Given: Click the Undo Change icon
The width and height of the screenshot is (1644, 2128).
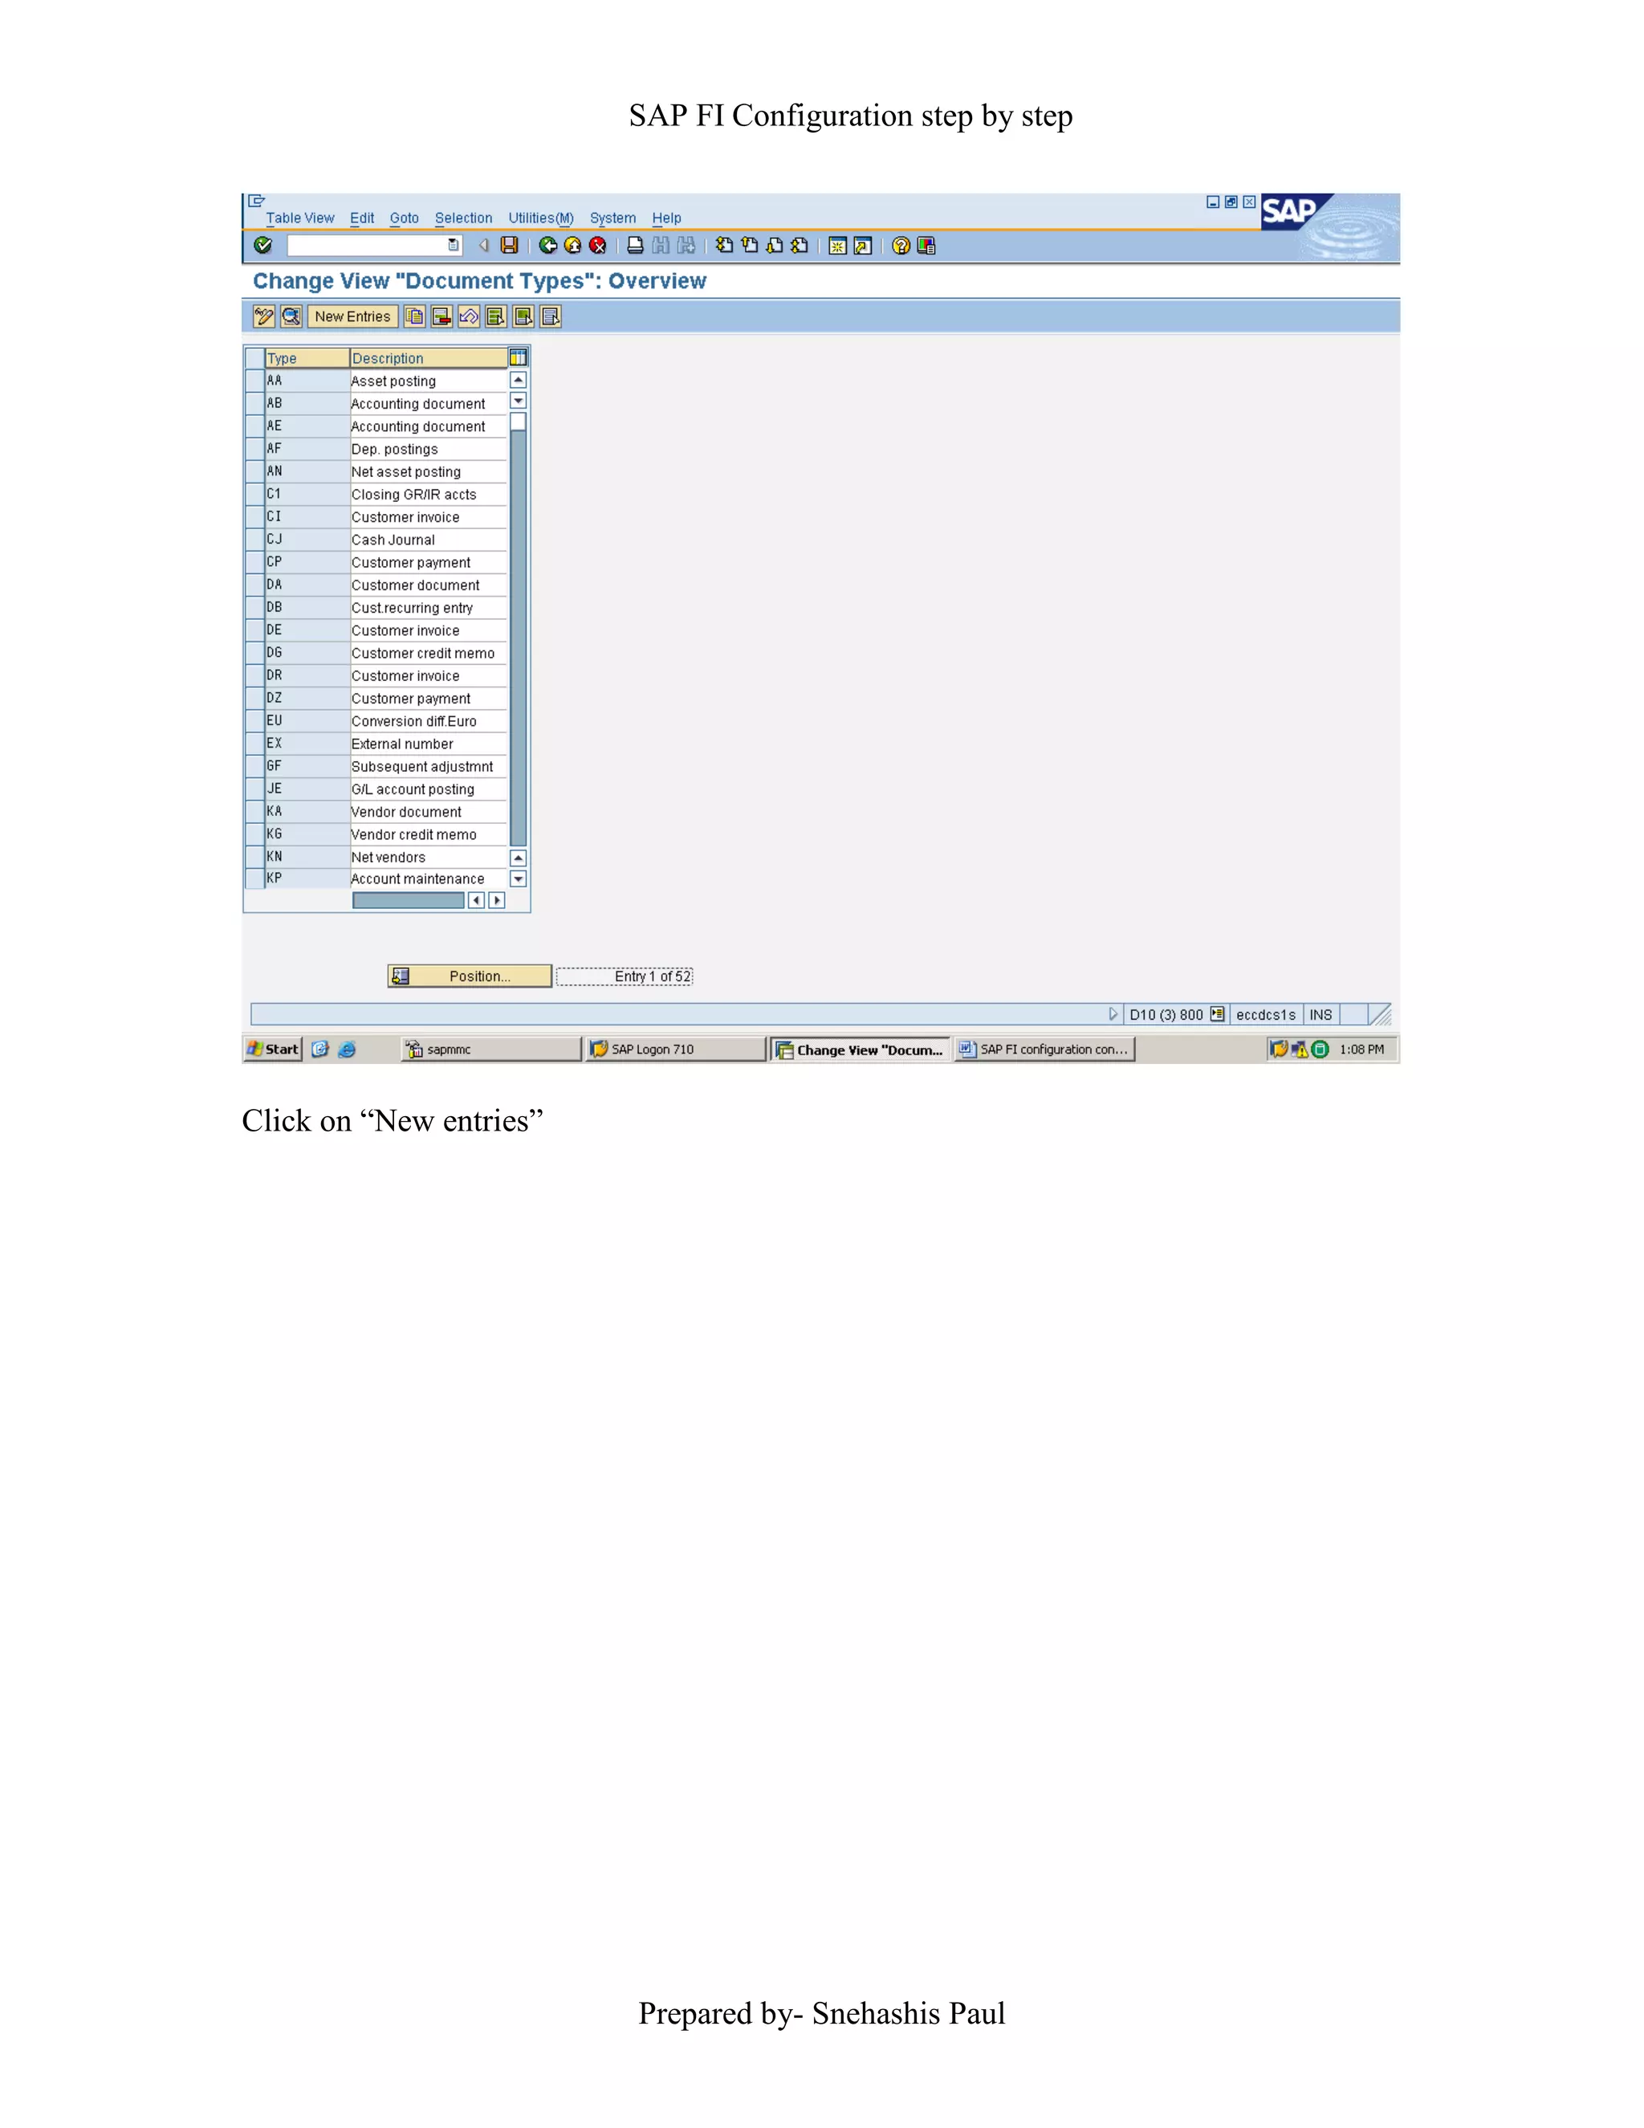Looking at the screenshot, I should tap(469, 316).
